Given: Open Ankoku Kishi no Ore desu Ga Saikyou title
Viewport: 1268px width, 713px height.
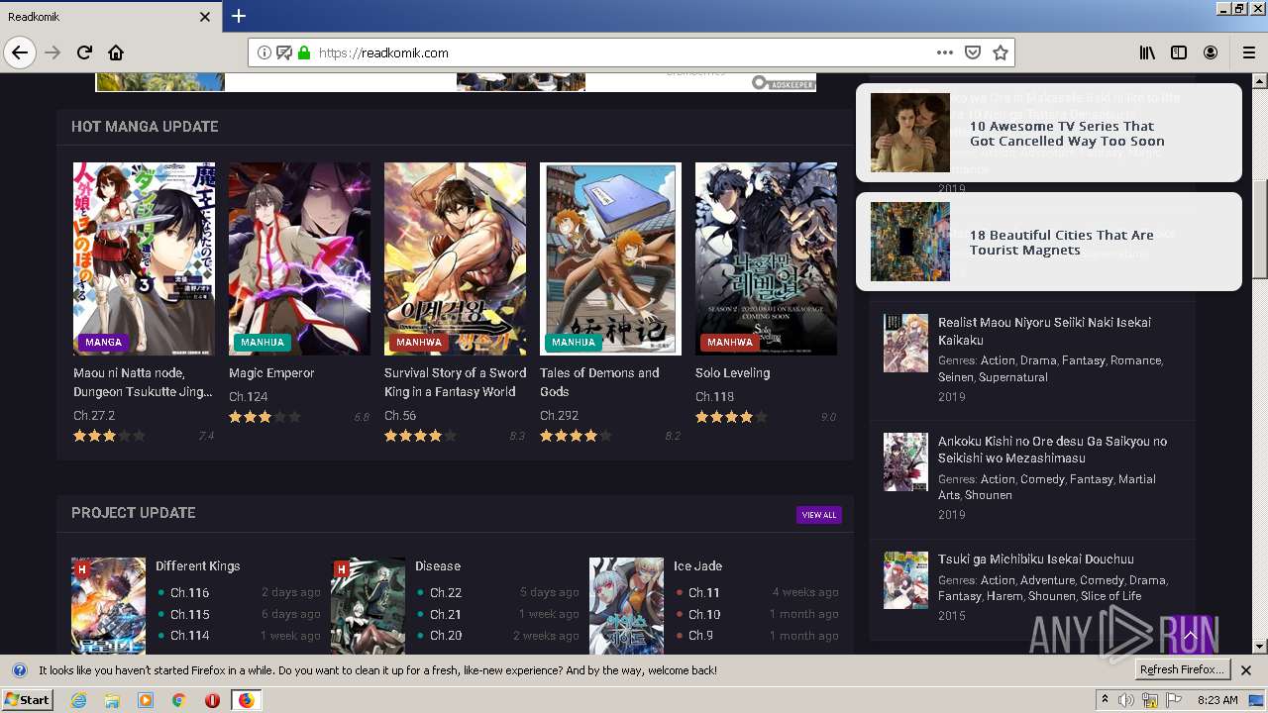Looking at the screenshot, I should [1052, 450].
